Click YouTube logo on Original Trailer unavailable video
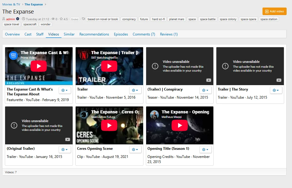 coord(68,140)
